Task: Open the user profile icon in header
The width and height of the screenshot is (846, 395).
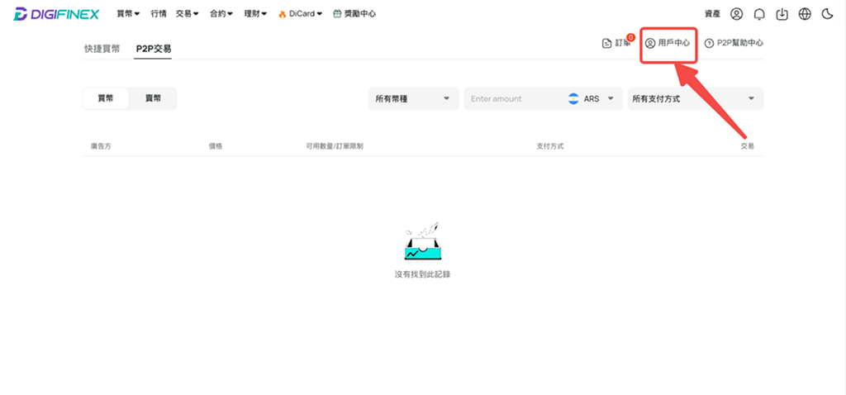Action: click(736, 14)
